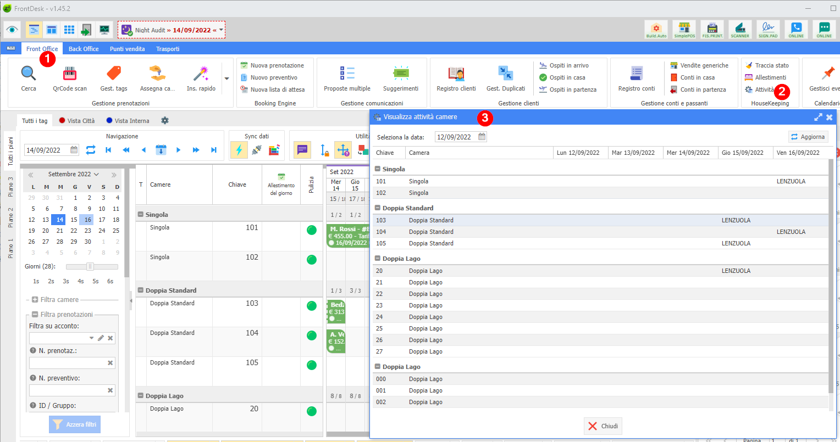Click the refresh loop icon in Navigazione
Image resolution: width=840 pixels, height=442 pixels.
click(91, 150)
